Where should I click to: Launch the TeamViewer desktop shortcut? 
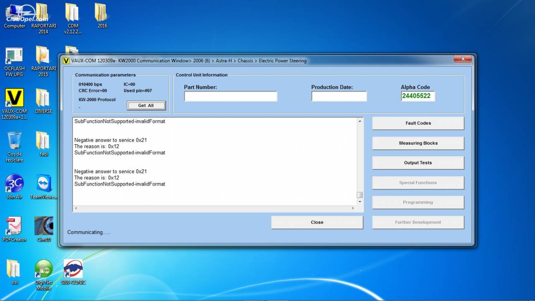click(43, 187)
